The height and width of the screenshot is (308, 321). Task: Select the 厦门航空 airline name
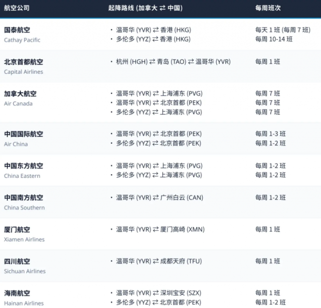point(17,229)
